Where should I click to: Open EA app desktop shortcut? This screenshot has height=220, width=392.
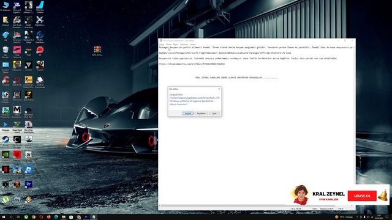(40, 51)
